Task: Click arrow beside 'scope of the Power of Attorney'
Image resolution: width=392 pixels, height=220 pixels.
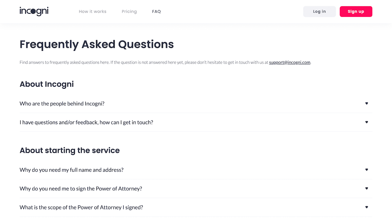Action: 367,207
